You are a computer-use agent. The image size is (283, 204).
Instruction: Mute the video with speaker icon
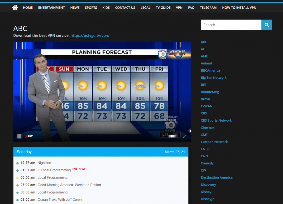click(164, 136)
